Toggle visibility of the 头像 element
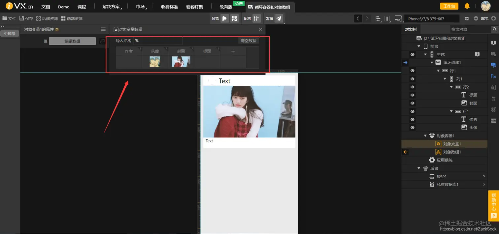Viewport: 499px width, 234px height. point(412,128)
